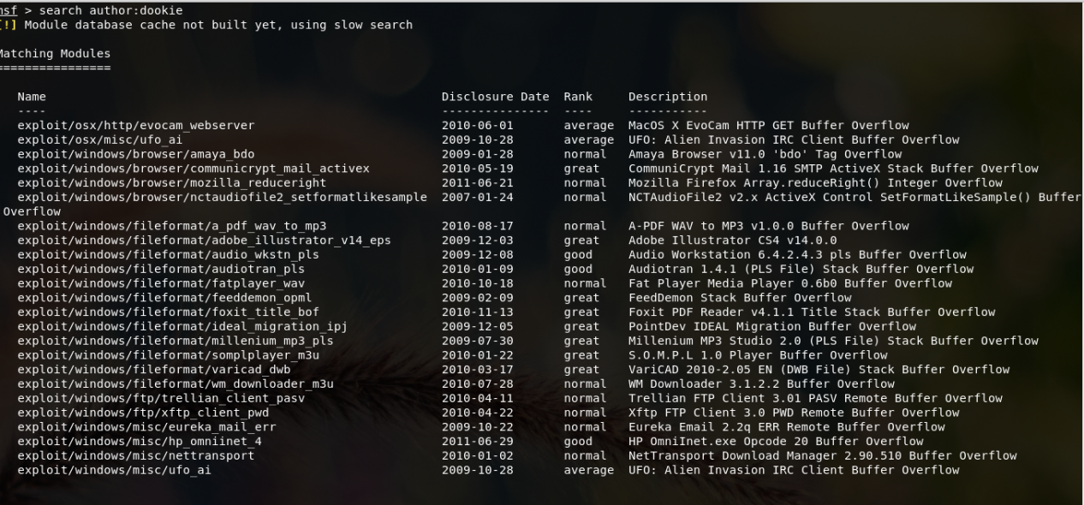Image resolution: width=1084 pixels, height=505 pixels.
Task: Click description 'Mozilla Firefox Array.reduceRight() Integer Overflow'
Action: pyautogui.click(x=816, y=183)
